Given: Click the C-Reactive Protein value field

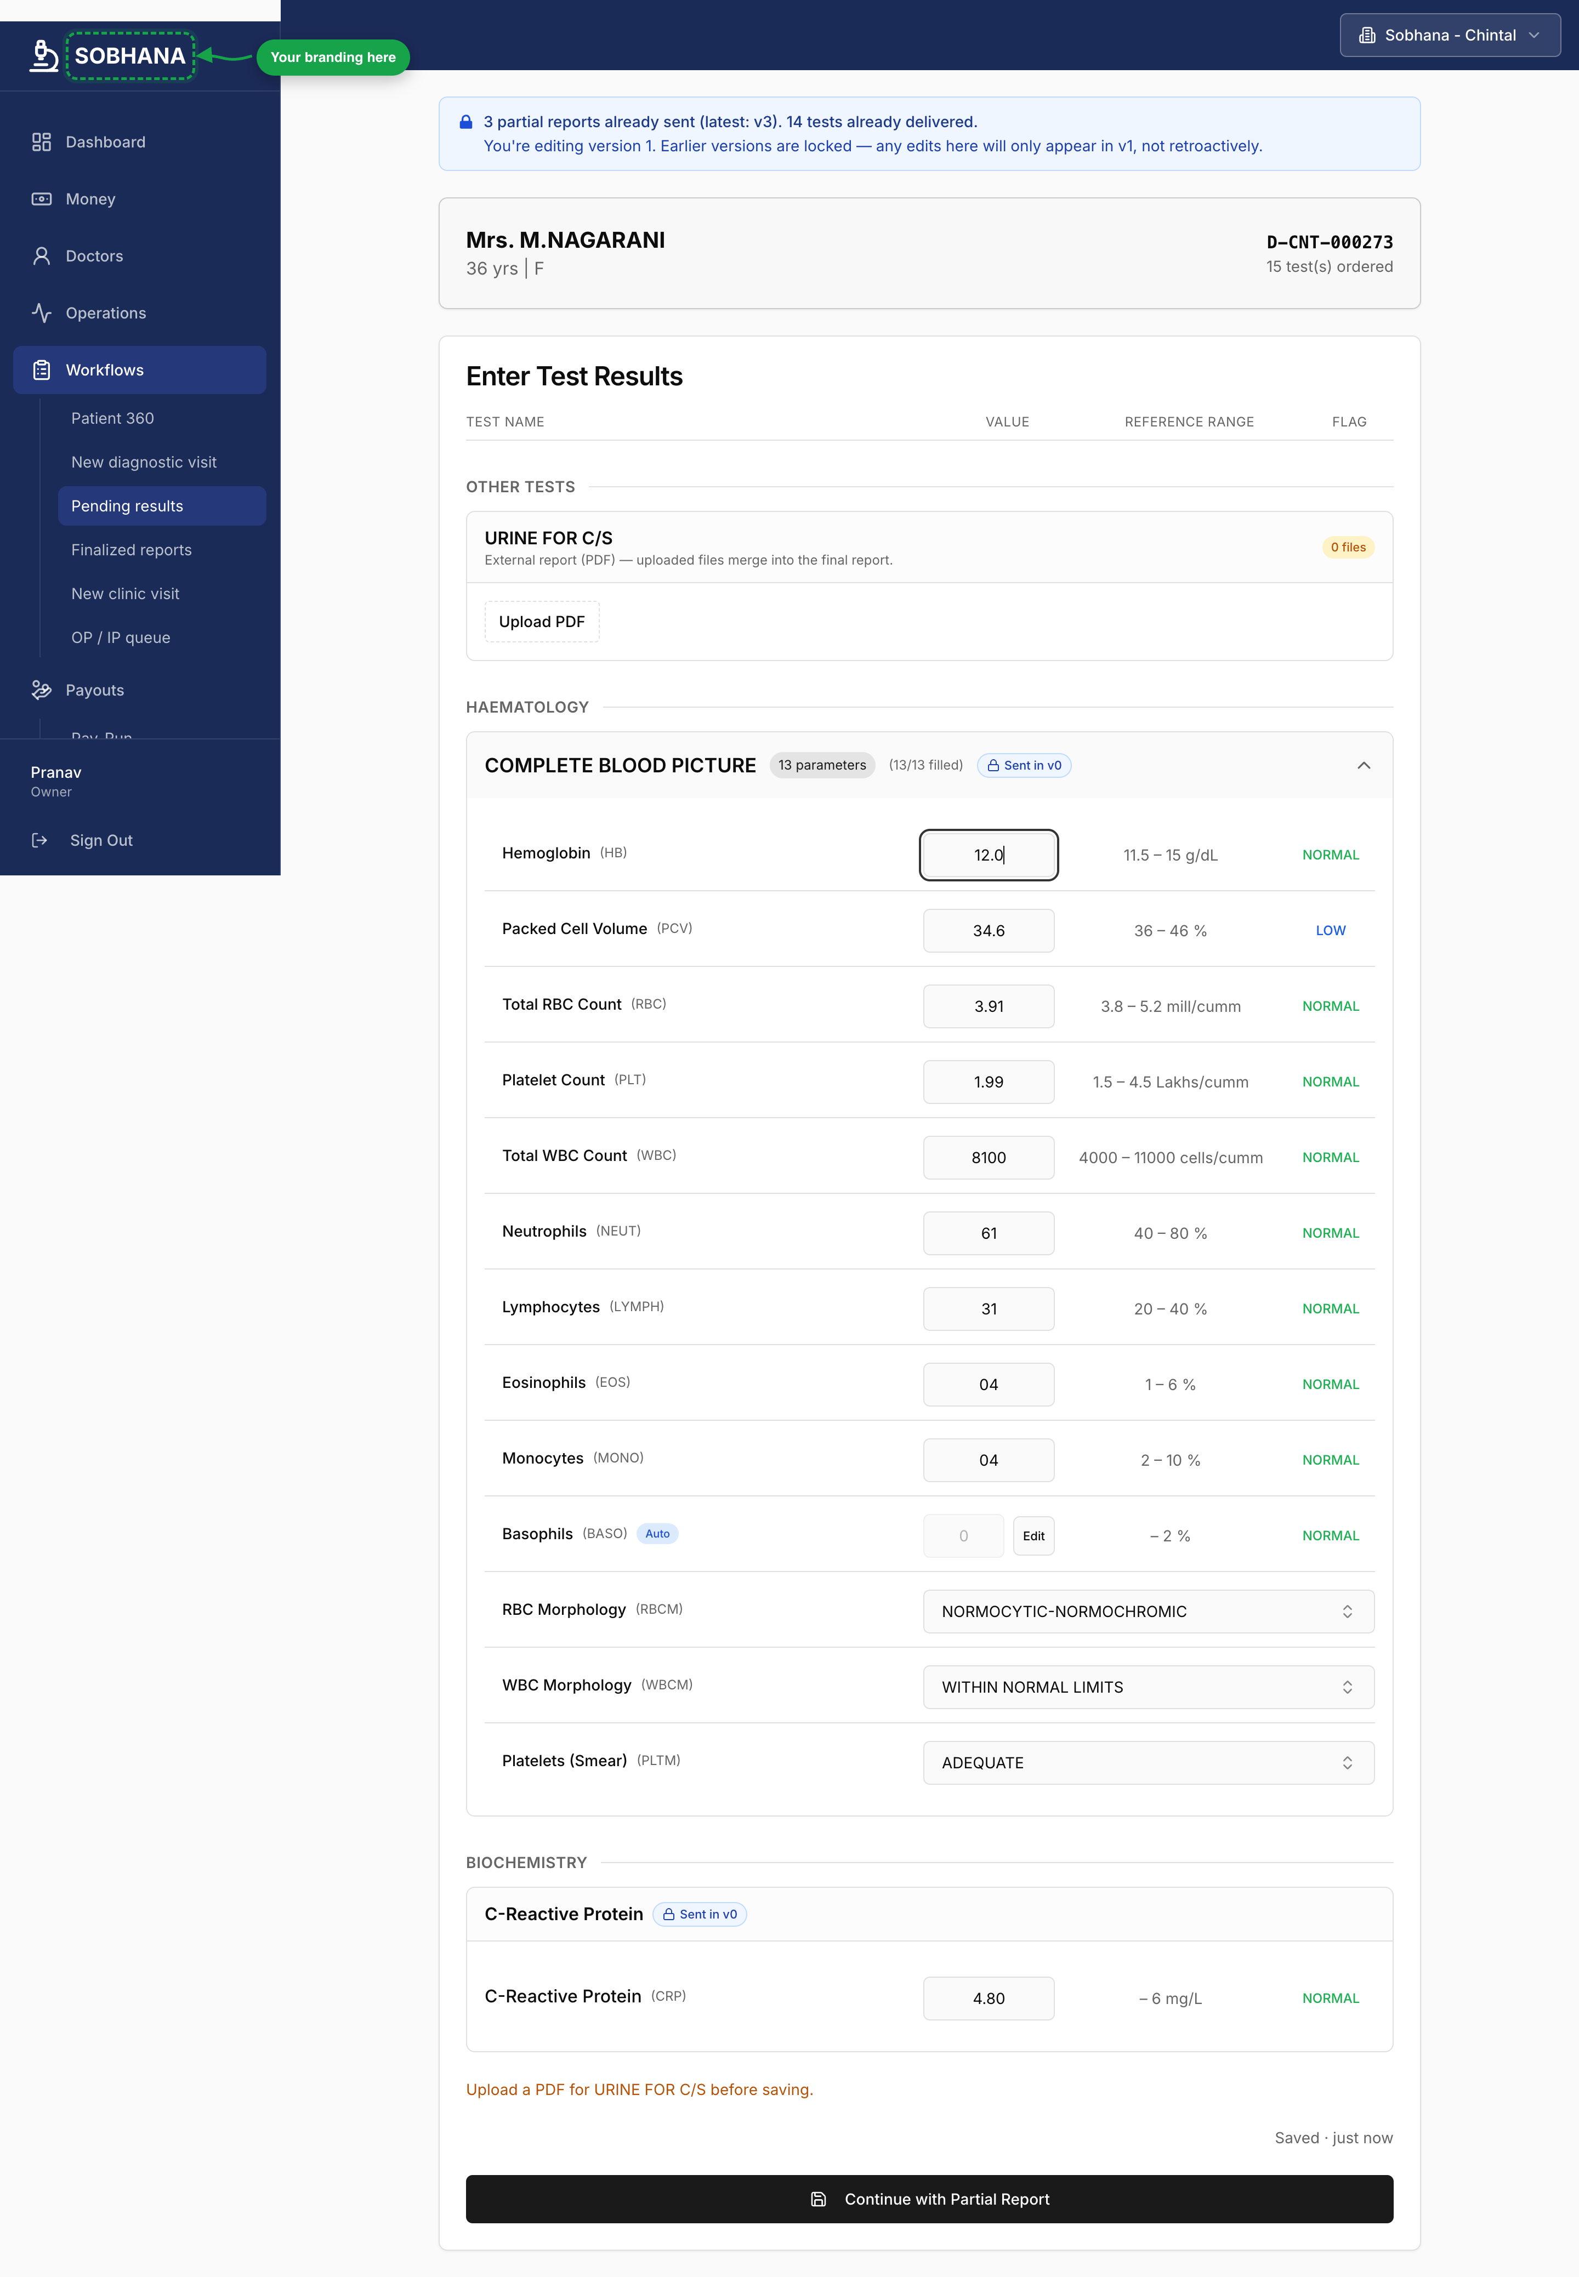Looking at the screenshot, I should 989,1998.
